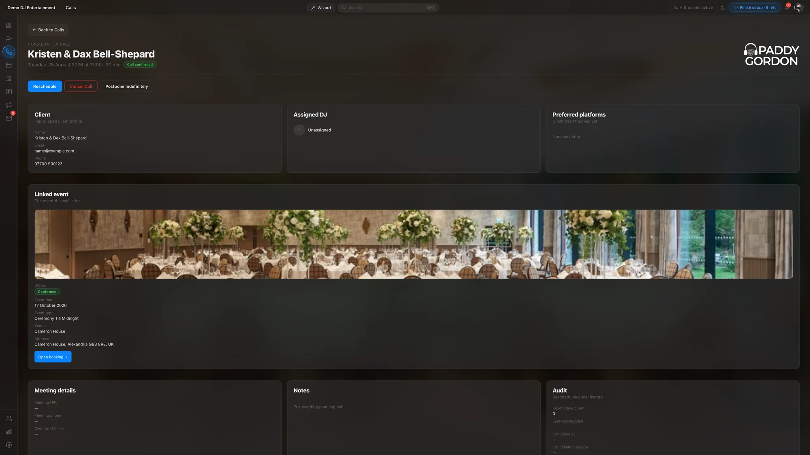Open Calls breadcrumb in top bar
The image size is (810, 455).
point(71,8)
